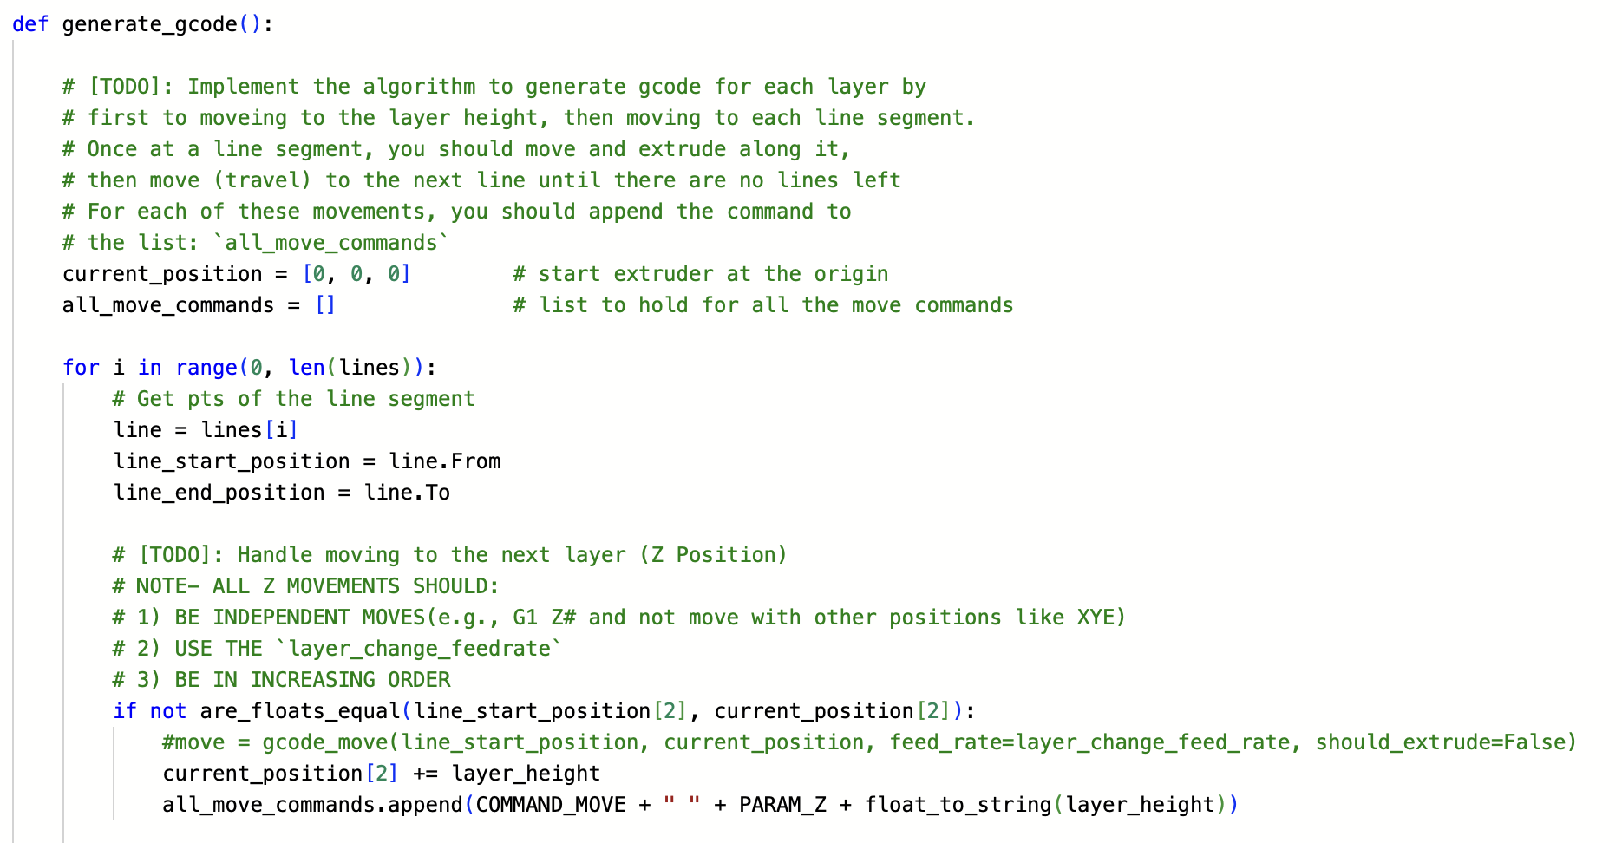Click the float_to_string function call
The image size is (1622, 843).
tap(958, 805)
